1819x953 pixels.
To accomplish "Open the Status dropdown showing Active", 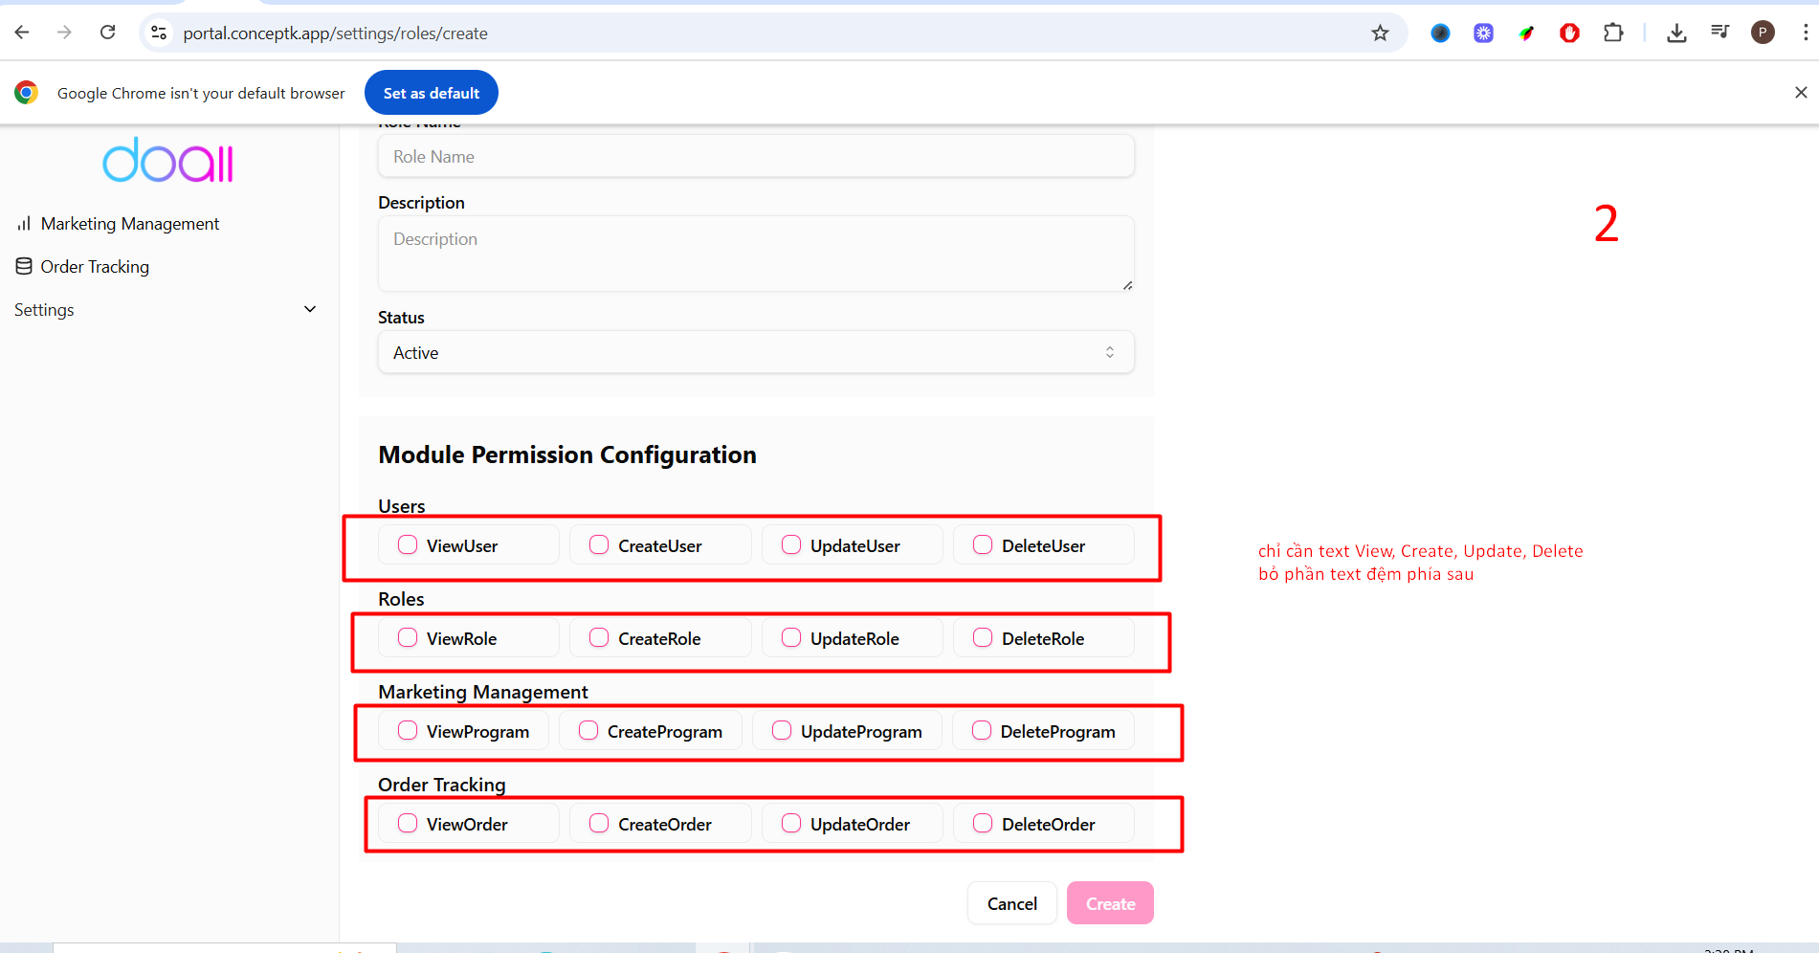I will click(756, 353).
